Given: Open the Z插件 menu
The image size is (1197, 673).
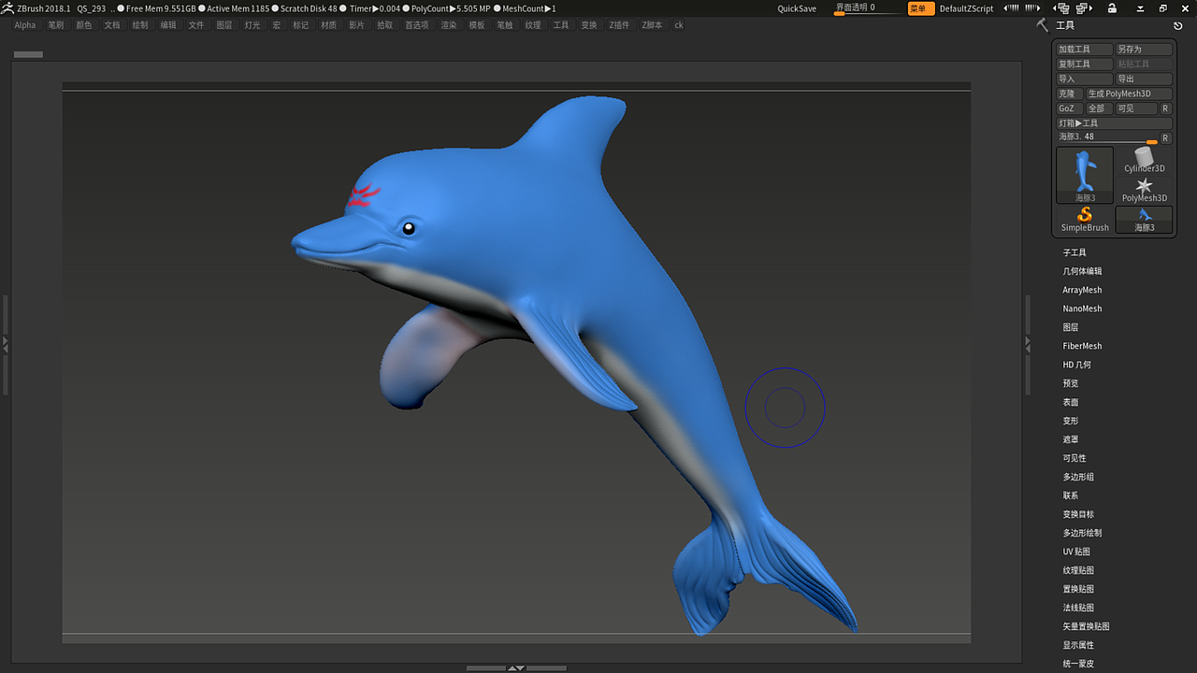Looking at the screenshot, I should click(619, 25).
